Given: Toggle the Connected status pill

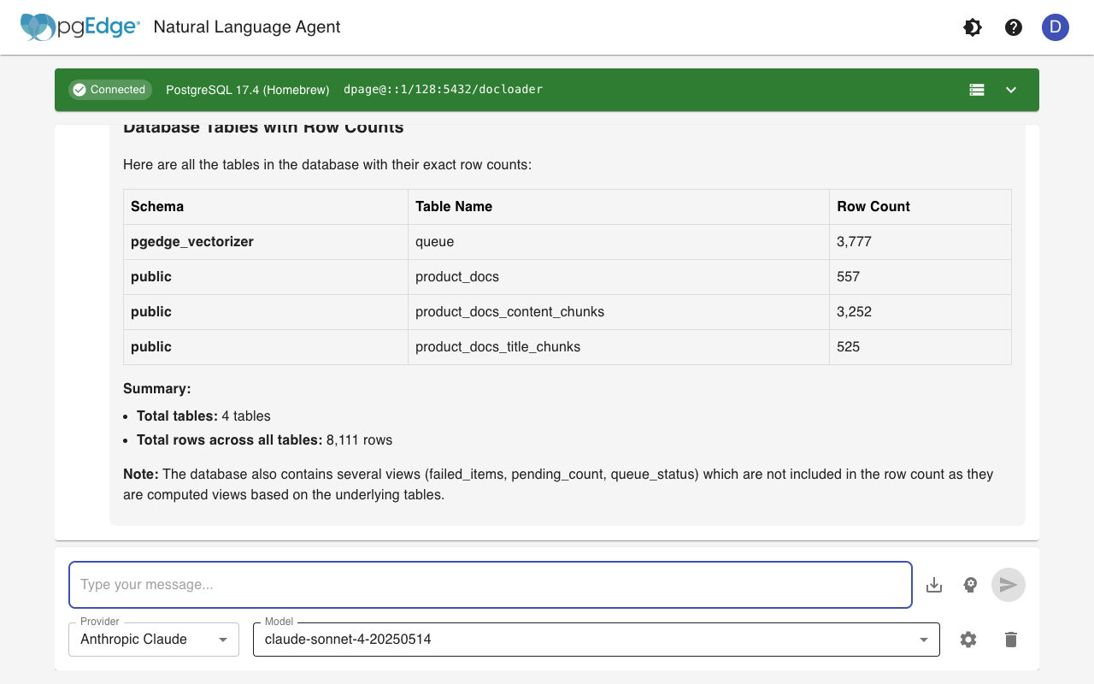Looking at the screenshot, I should point(109,89).
